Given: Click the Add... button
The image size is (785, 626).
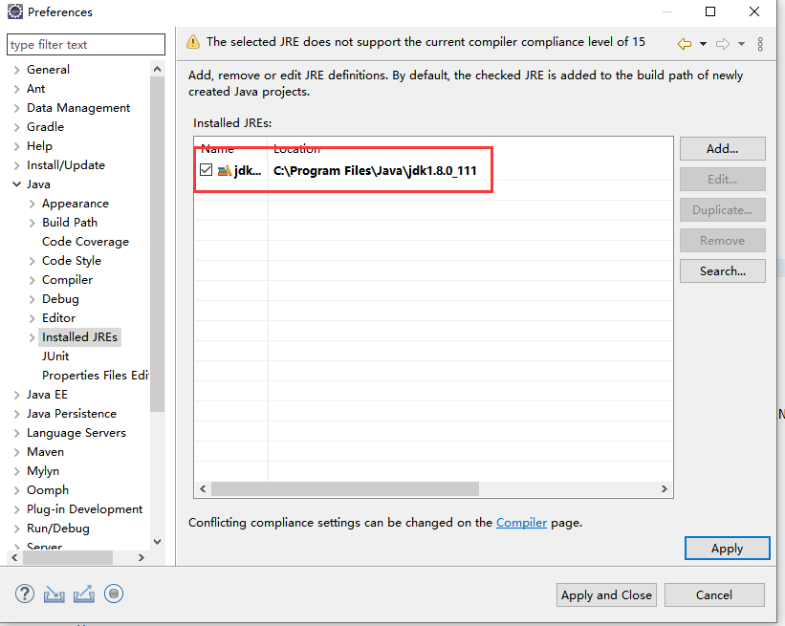Looking at the screenshot, I should coord(722,148).
